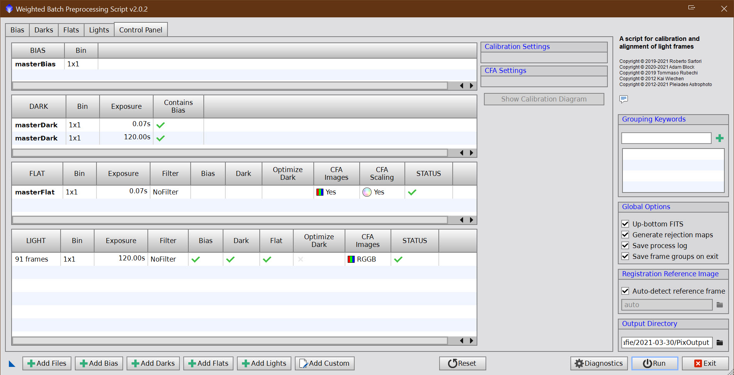Click the CFA Images color icon in masterFlat row
The height and width of the screenshot is (375, 734).
pyautogui.click(x=320, y=192)
